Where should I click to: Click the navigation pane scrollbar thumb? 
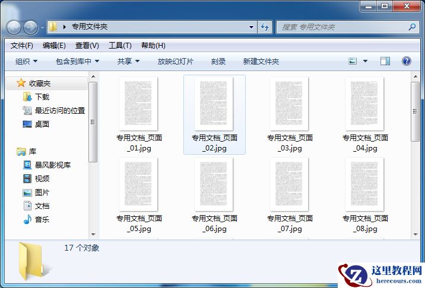(93, 122)
